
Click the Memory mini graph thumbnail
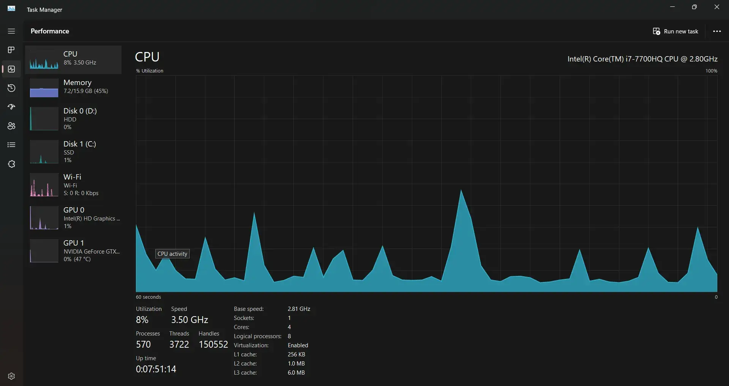44,88
